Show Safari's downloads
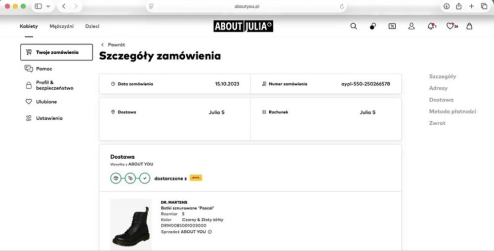 [447, 6]
